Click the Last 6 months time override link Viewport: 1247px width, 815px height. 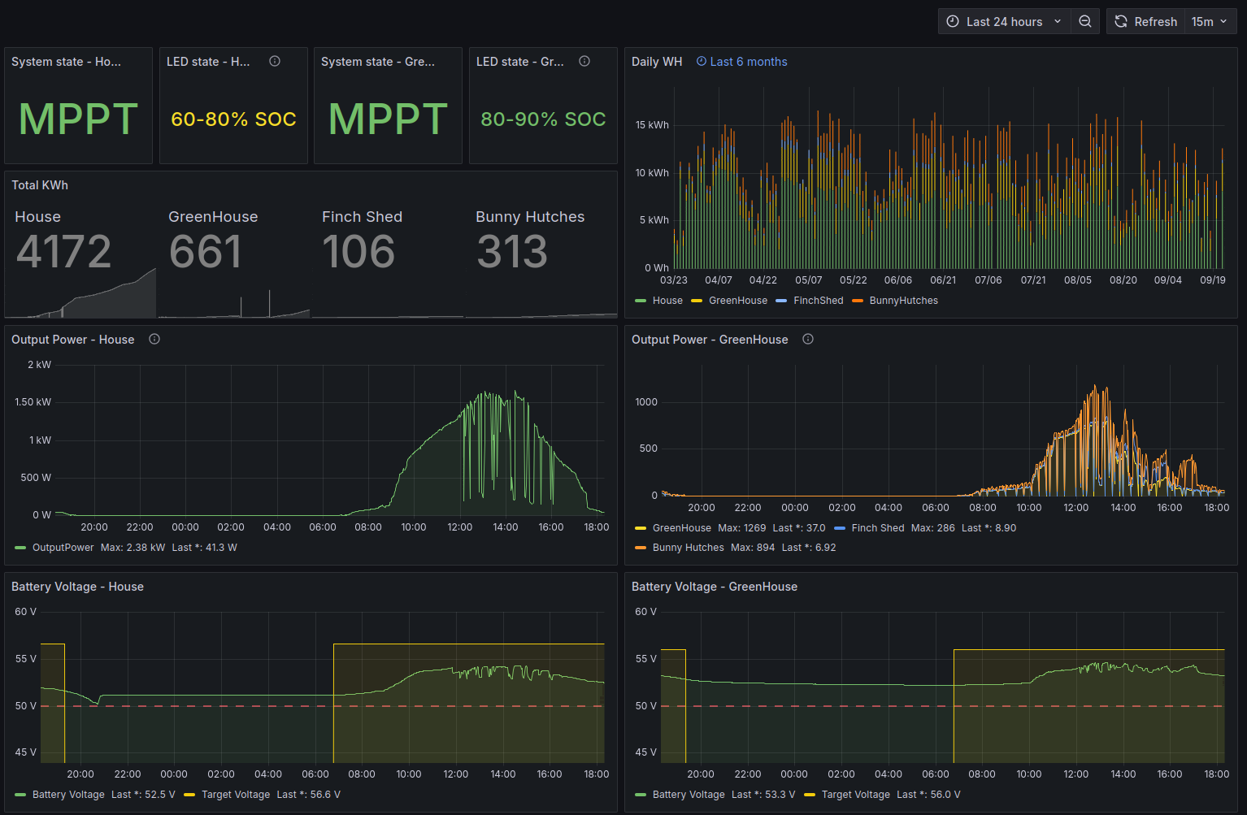748,62
